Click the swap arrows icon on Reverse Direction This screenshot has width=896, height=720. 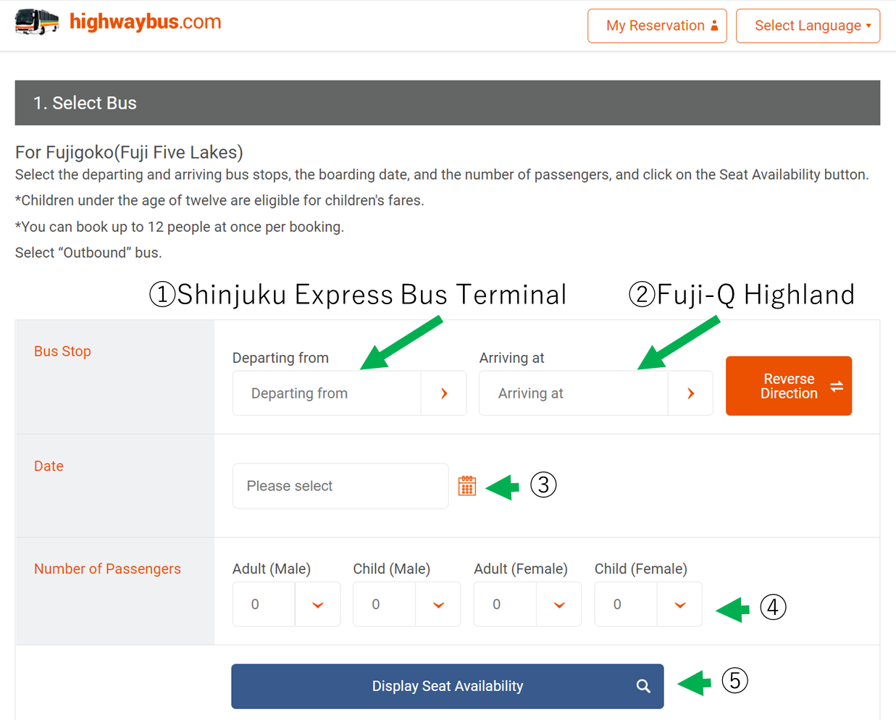(x=837, y=386)
